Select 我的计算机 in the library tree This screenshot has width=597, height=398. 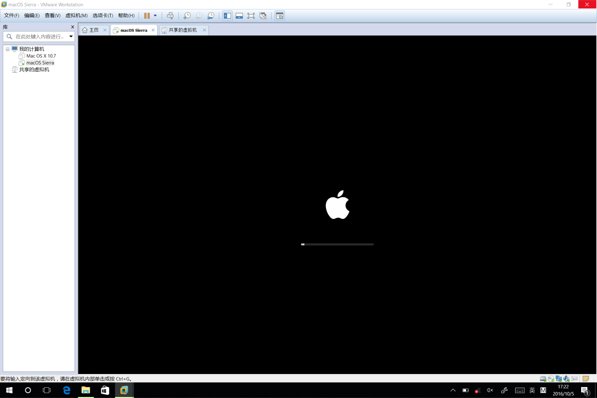pyautogui.click(x=31, y=49)
